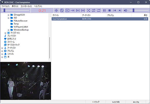Skip to the next track
Screen dimensions: 150x104
coord(120,10)
